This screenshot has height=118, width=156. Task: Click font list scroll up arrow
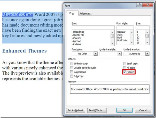[x=112, y=32]
